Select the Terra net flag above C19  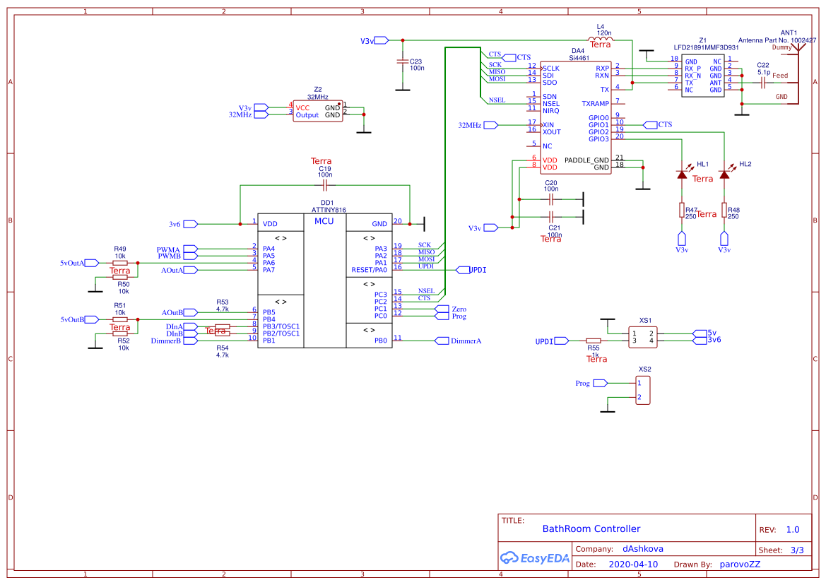coord(321,161)
